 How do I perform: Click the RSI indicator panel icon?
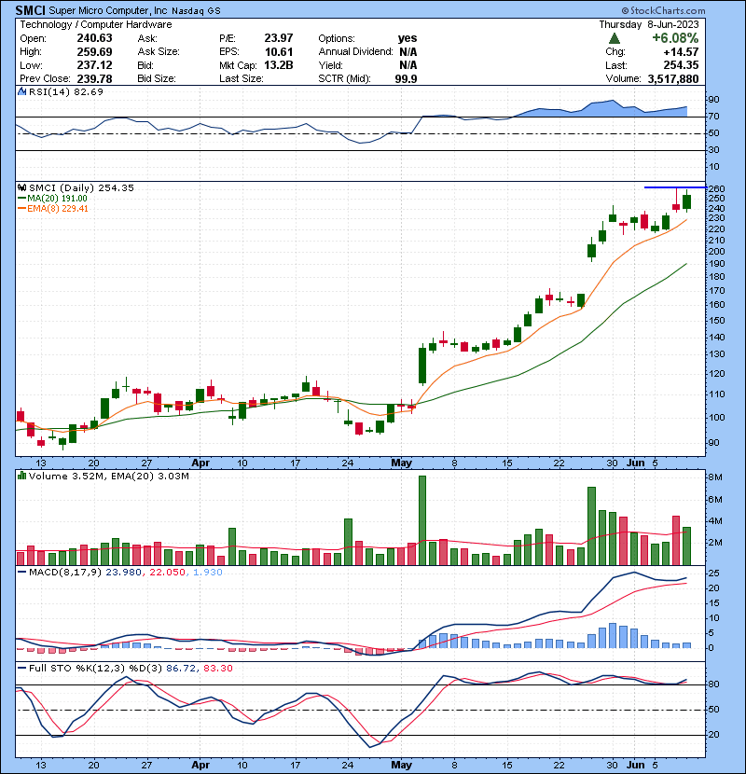[21, 91]
